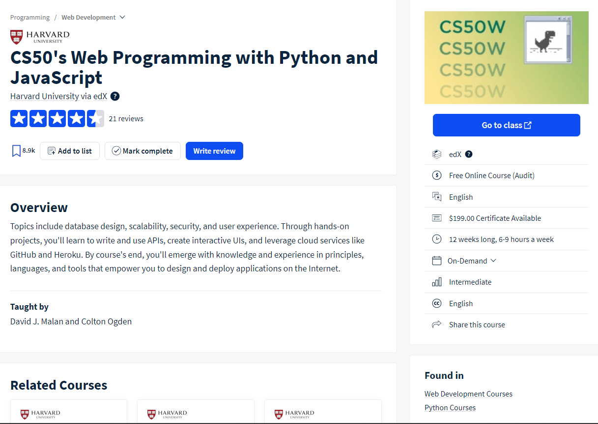
Task: Click '12 weeks long, 6-9 hours a week'
Action: 501,239
